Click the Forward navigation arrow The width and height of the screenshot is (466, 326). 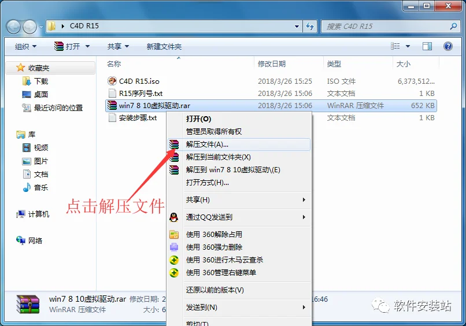tap(29, 27)
